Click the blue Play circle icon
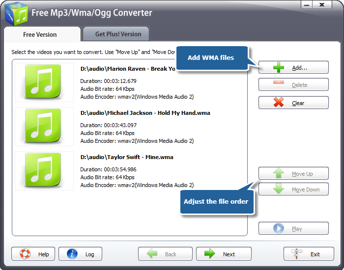Image resolution: width=344 pixels, height=270 pixels. click(x=279, y=228)
